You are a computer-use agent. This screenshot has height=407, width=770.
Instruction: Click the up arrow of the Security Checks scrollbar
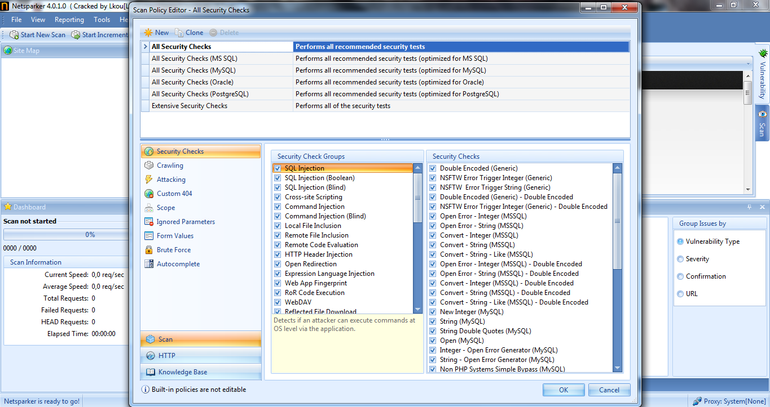(617, 168)
